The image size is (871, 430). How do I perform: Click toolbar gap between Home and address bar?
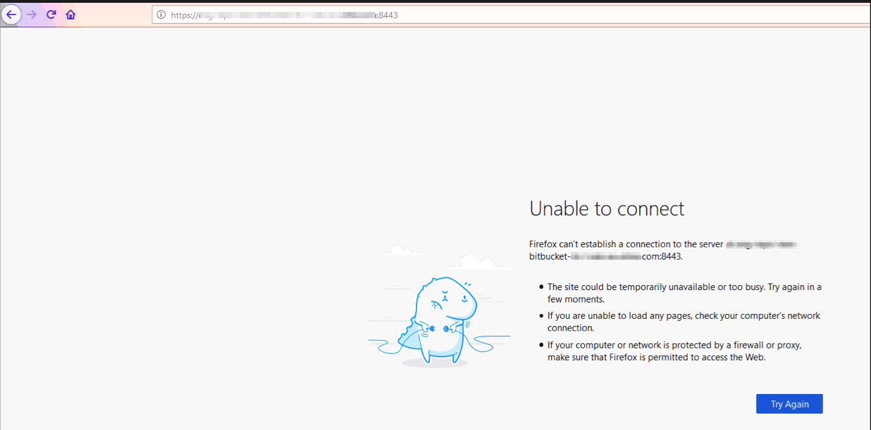click(x=114, y=15)
